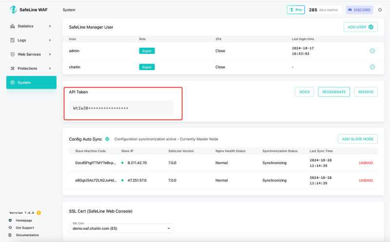Click the version update warning icon
The width and height of the screenshot is (390, 242).
point(39,213)
